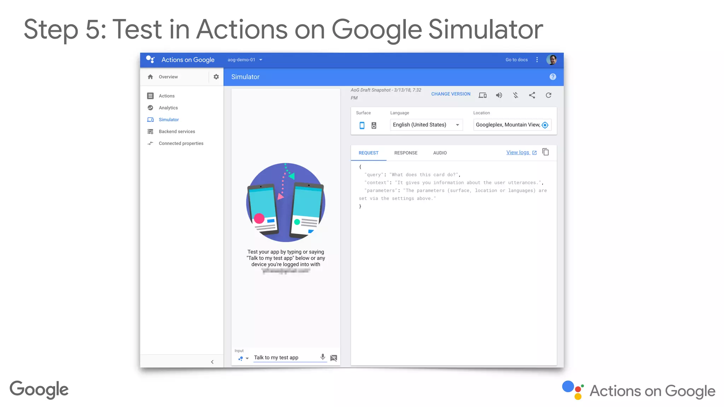Collapse the sidebar with the chevron

(x=212, y=362)
